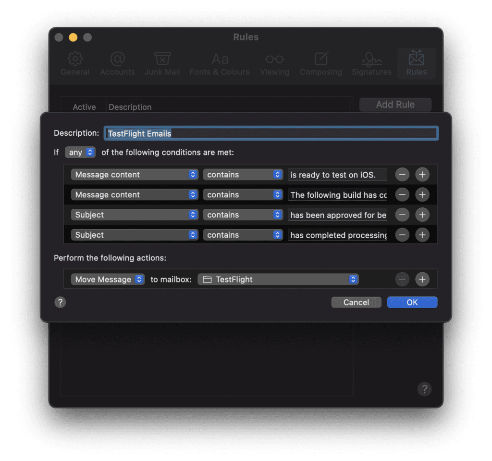Screen dimensions: 492x461
Task: Confirm the rule with OK
Action: pos(412,302)
